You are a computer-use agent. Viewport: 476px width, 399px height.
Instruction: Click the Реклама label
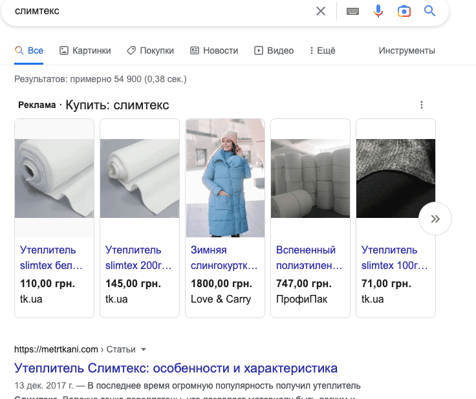click(37, 105)
